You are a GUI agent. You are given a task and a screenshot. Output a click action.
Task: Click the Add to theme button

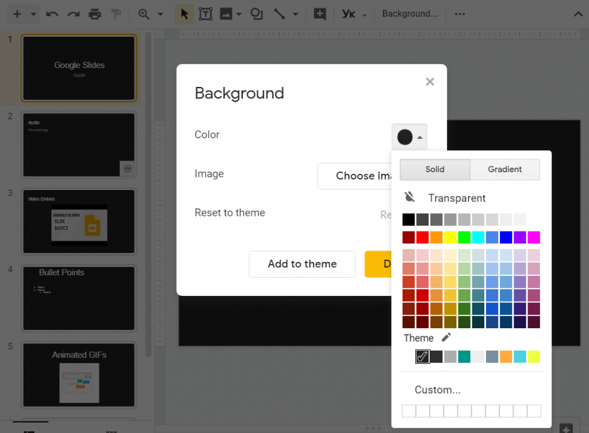[x=302, y=264]
